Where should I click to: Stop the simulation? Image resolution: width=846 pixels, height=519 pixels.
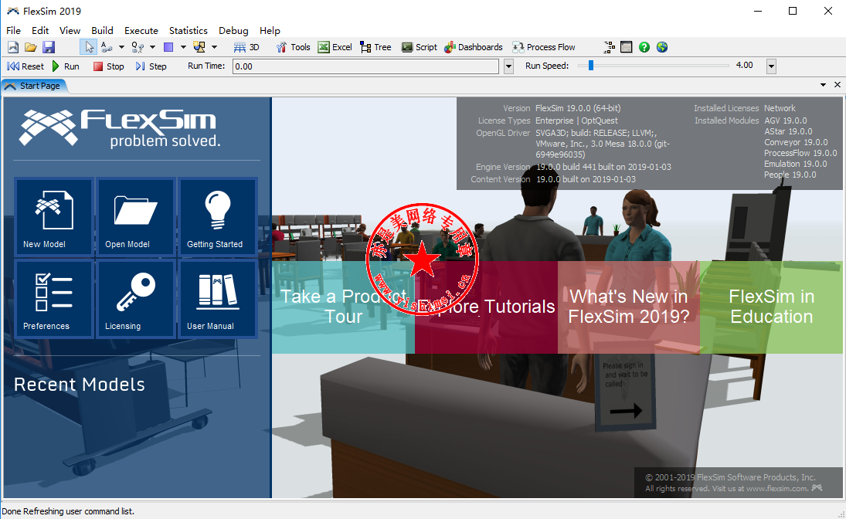pyautogui.click(x=108, y=66)
